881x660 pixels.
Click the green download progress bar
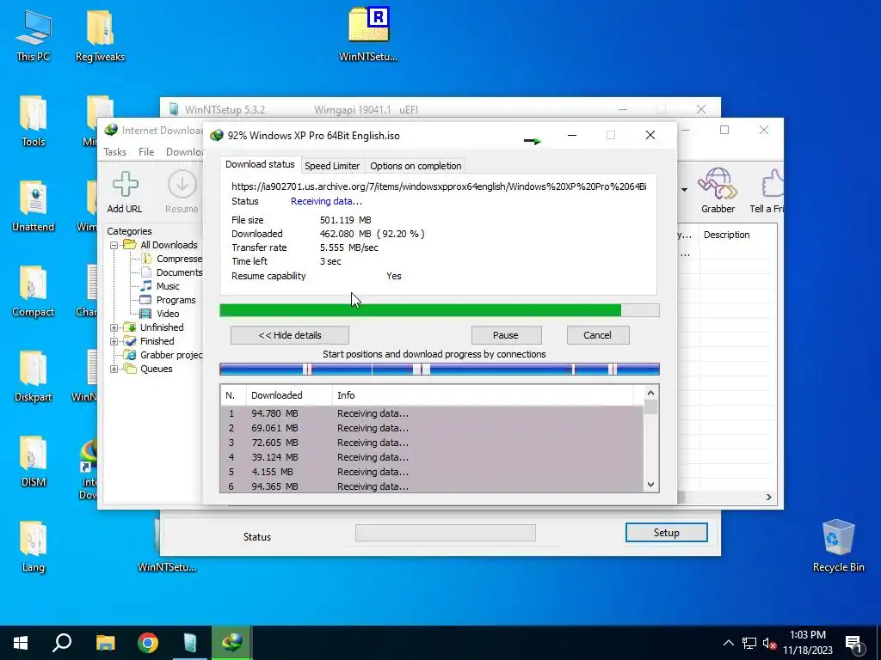point(440,310)
